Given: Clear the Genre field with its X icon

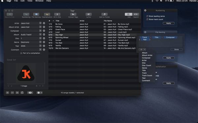Looking at the screenshot, I should tap(44, 42).
